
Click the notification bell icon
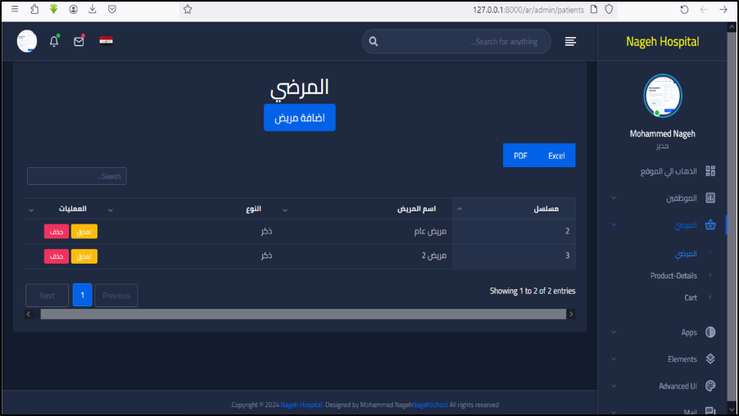point(54,42)
